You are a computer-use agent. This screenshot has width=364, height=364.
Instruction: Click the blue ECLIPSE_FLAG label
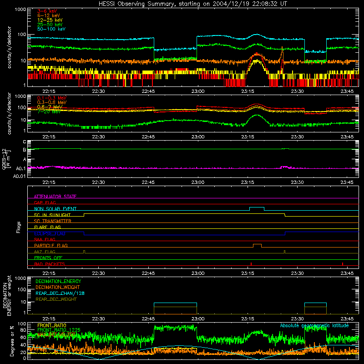pyautogui.click(x=50, y=233)
